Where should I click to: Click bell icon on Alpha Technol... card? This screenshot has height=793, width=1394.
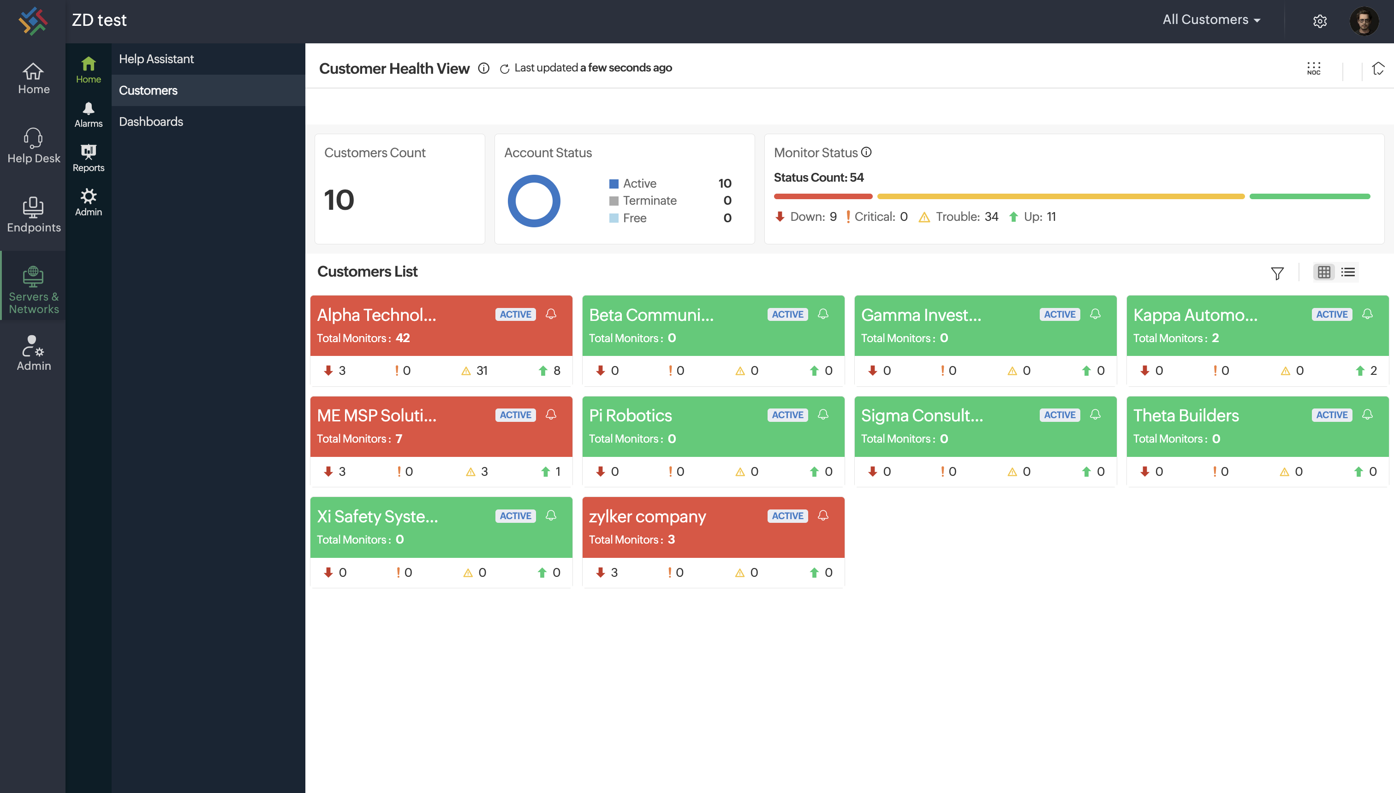(551, 314)
